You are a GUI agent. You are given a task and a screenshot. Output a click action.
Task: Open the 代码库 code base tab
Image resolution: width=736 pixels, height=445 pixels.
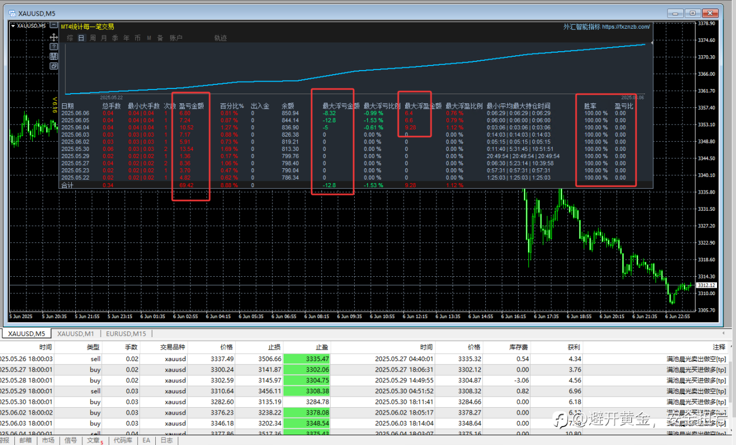(122, 440)
